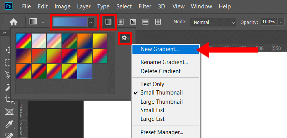Open the Help menu

[x=224, y=7]
